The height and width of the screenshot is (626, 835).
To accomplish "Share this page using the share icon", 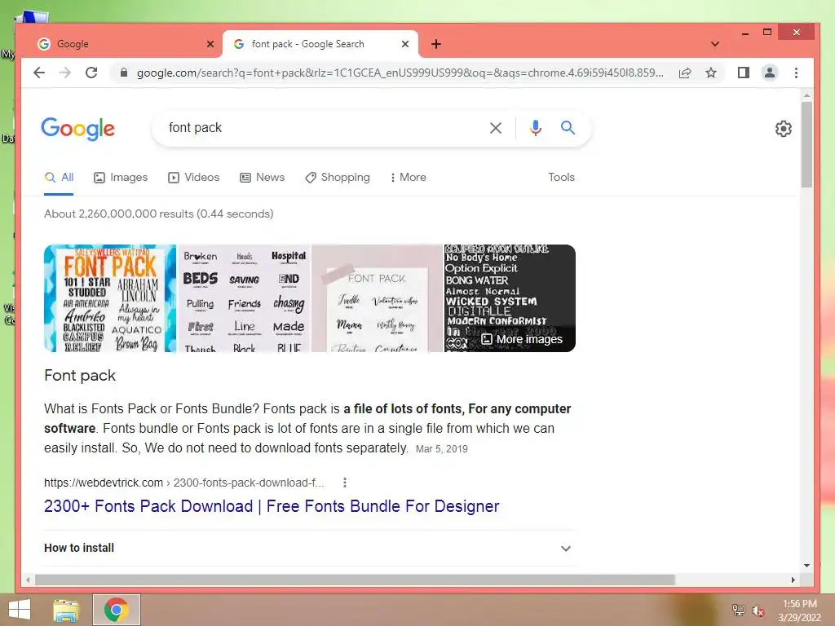I will coord(685,73).
